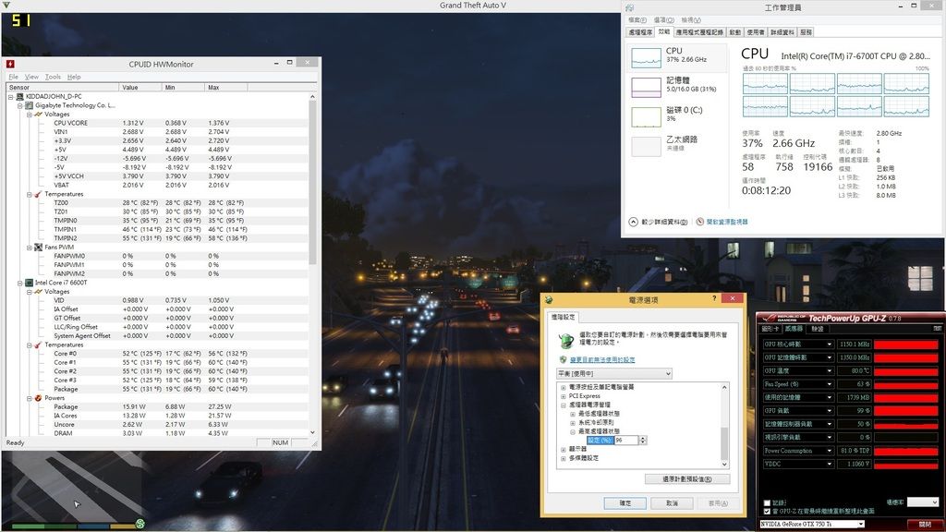Viewport: 946px width, 532px height.
Task: Toggle GPU-Z background refresh checkbox
Action: tap(767, 512)
